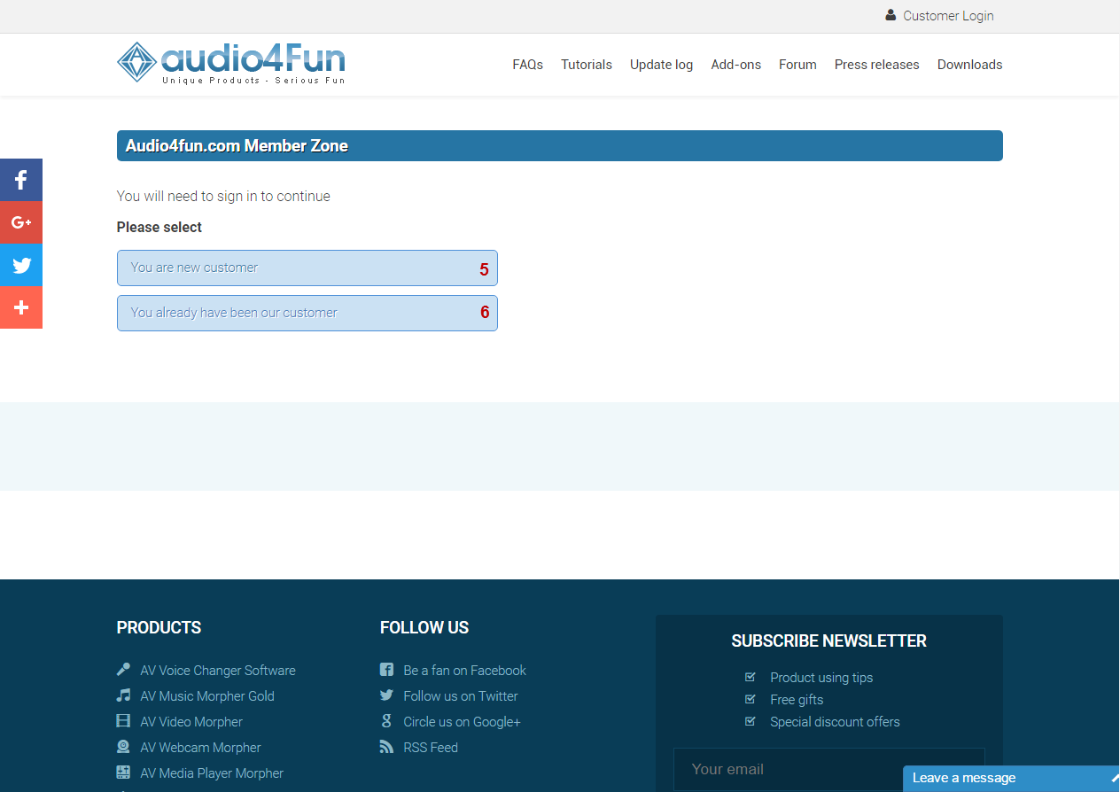Click the 'PRODUCTS' footer heading

tap(159, 627)
